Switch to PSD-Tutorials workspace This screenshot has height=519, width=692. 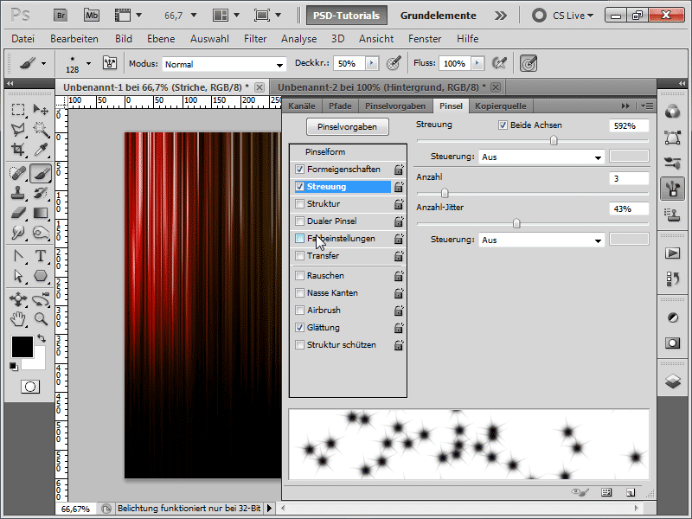tap(347, 16)
